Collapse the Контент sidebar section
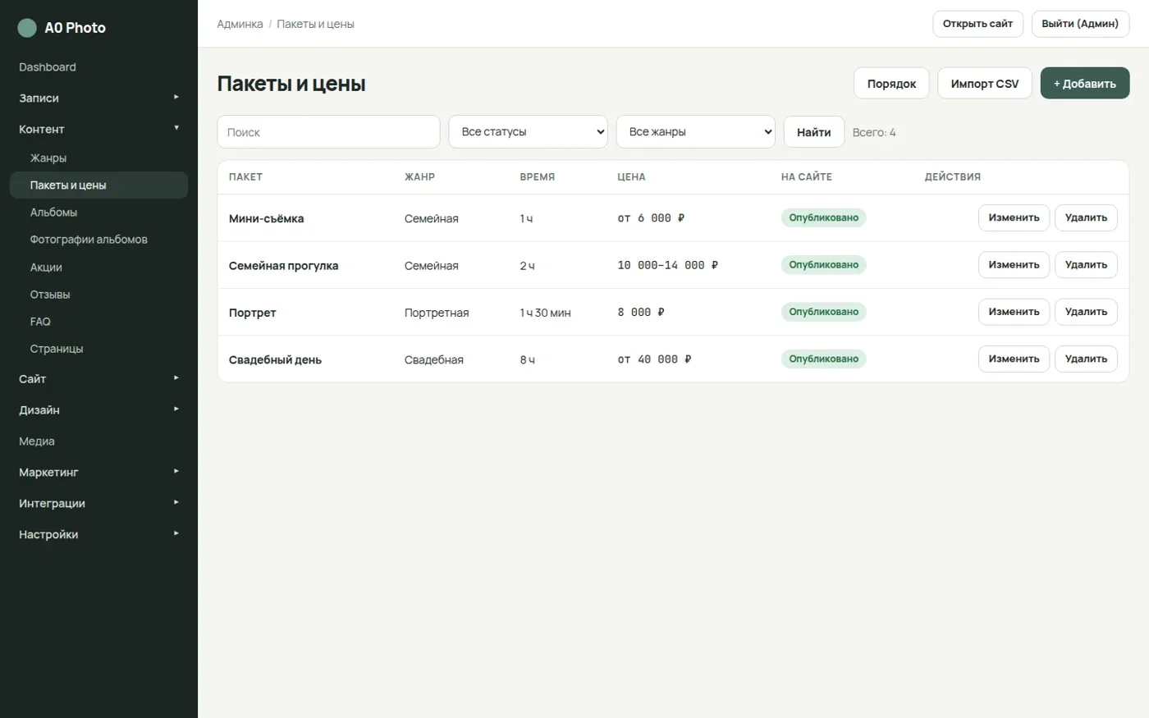Image resolution: width=1149 pixels, height=718 pixels. pyautogui.click(x=98, y=129)
